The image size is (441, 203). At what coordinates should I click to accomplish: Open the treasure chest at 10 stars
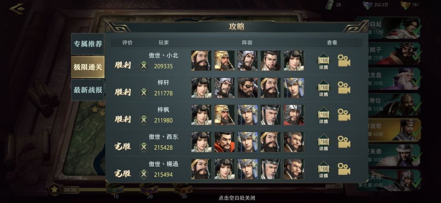click(x=115, y=188)
